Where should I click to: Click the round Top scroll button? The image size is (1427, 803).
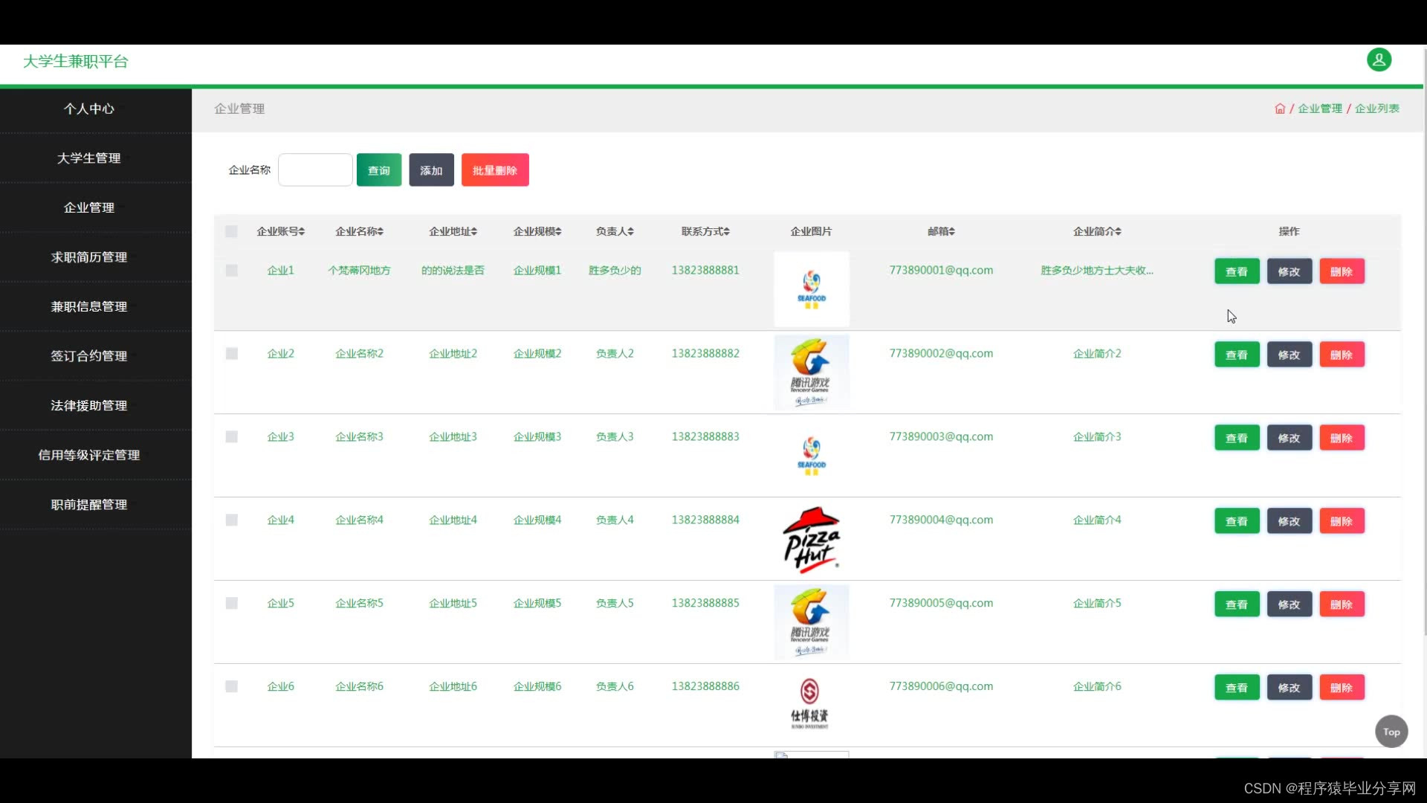pyautogui.click(x=1391, y=732)
